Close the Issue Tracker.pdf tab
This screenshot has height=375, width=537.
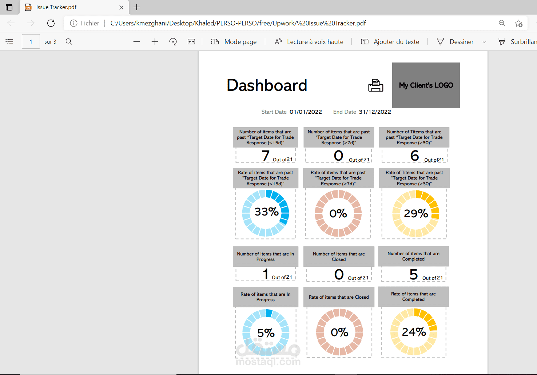click(x=121, y=7)
